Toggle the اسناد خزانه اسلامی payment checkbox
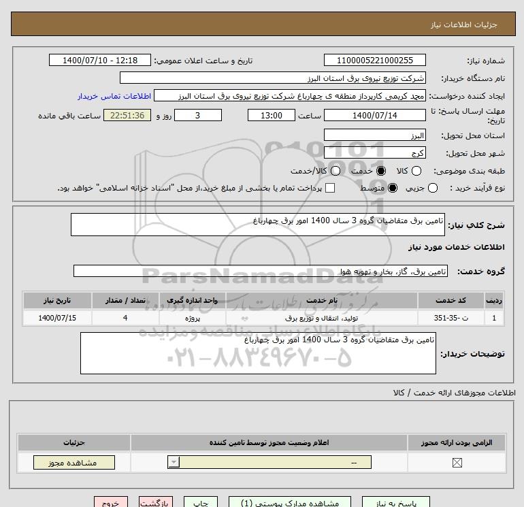Viewport: 524px width, 507px height. 330,188
